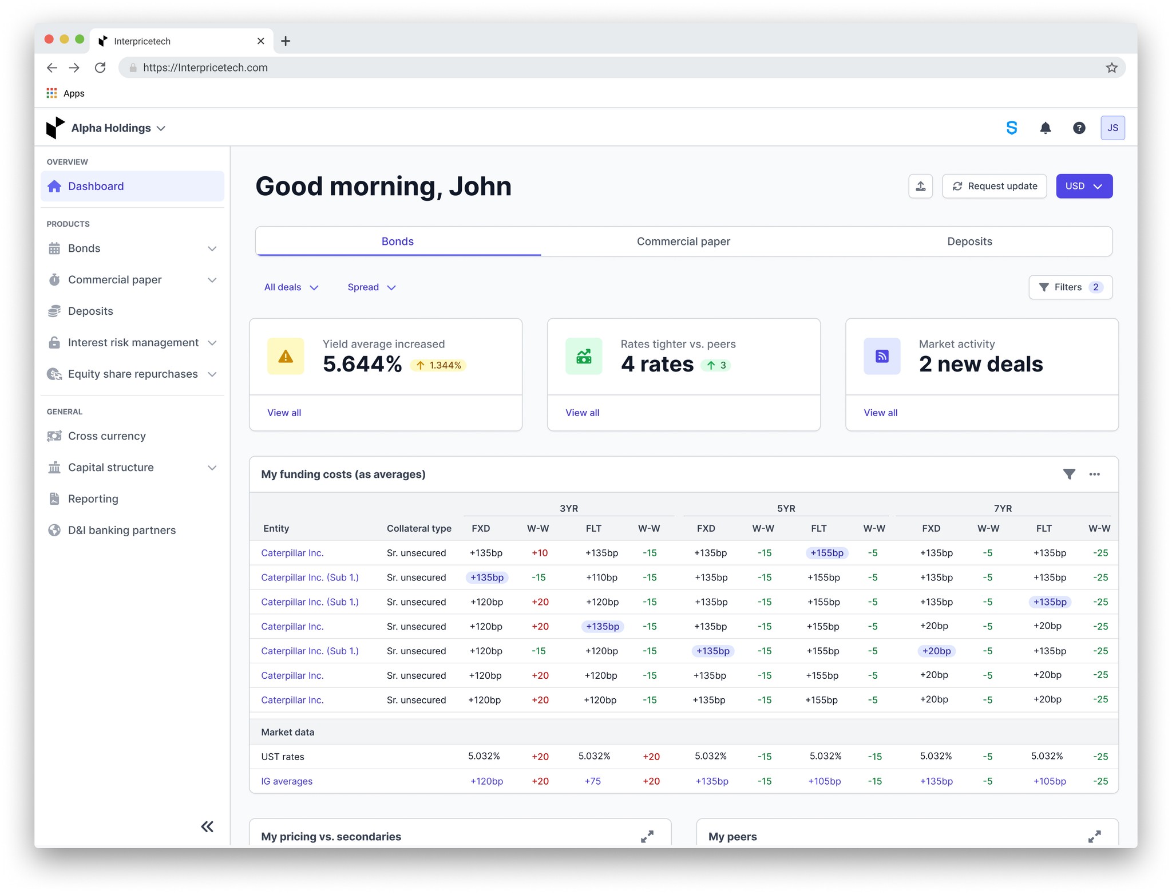Bookmark page with star icon
Viewport: 1172px width, 894px height.
pyautogui.click(x=1111, y=68)
